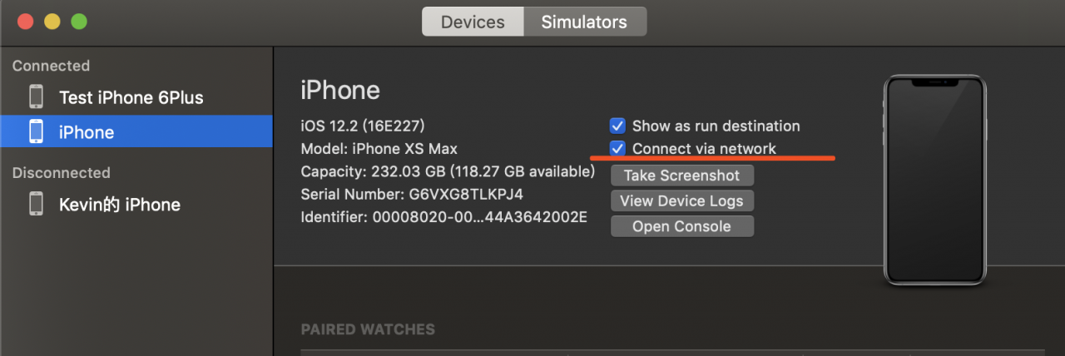Click the green zoom window button
Image resolution: width=1065 pixels, height=356 pixels.
pos(78,22)
